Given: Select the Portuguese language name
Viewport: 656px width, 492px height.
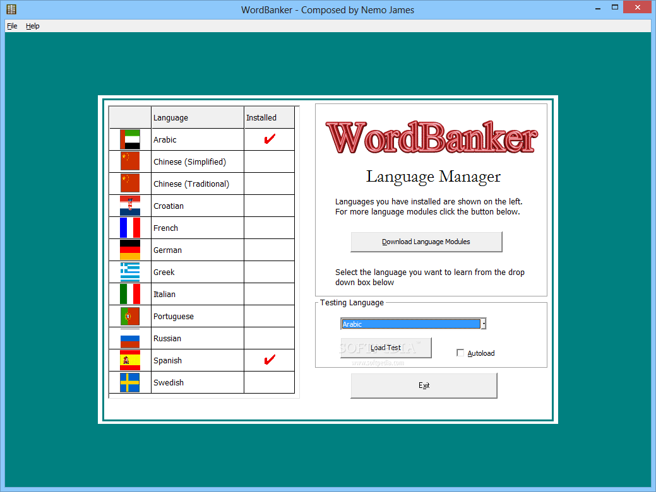Looking at the screenshot, I should 174,317.
